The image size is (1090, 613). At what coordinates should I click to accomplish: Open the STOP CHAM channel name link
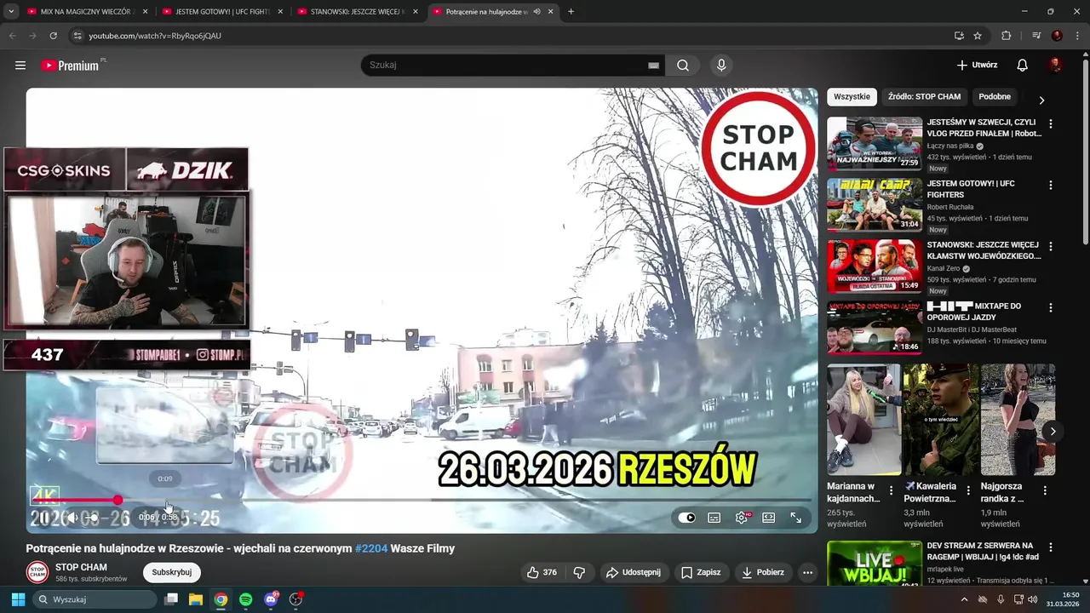[81, 567]
